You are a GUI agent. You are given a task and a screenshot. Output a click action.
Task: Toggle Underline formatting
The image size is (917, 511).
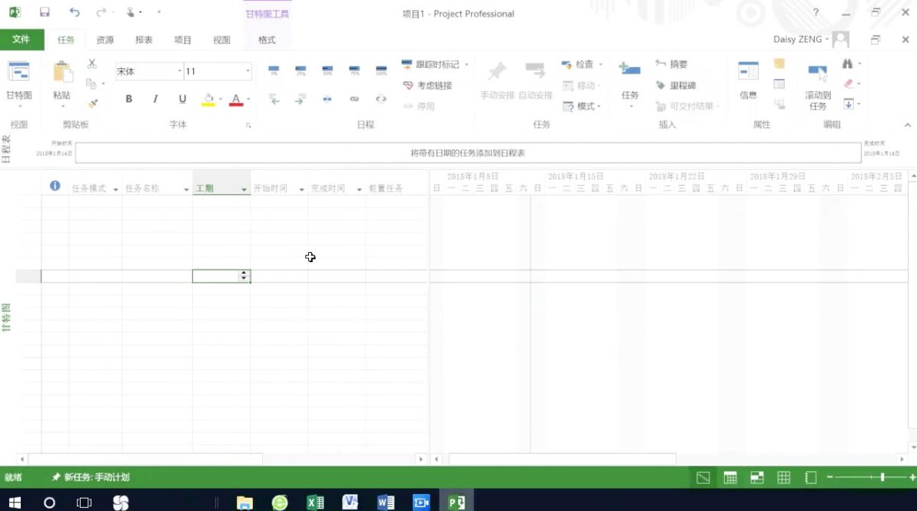(x=182, y=99)
